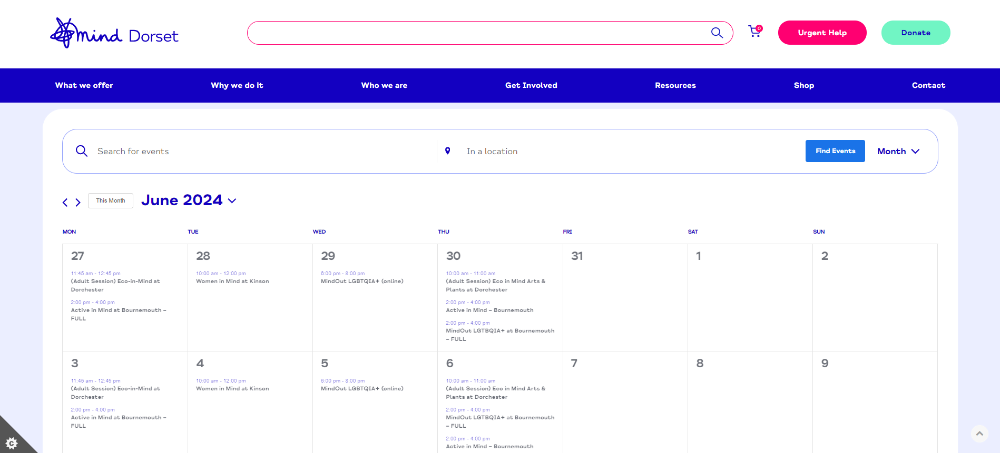Image resolution: width=1000 pixels, height=453 pixels.
Task: Open the June 5 MindOut LGBTQIA+ online event
Action: [362, 389]
